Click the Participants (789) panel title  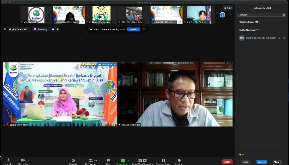(261, 8)
